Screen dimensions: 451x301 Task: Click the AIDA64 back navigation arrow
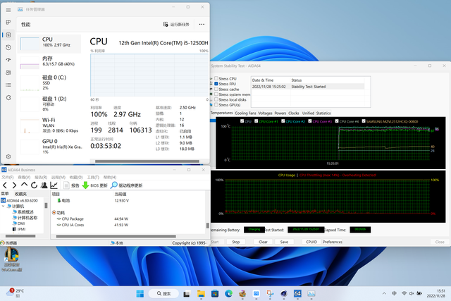(4, 185)
